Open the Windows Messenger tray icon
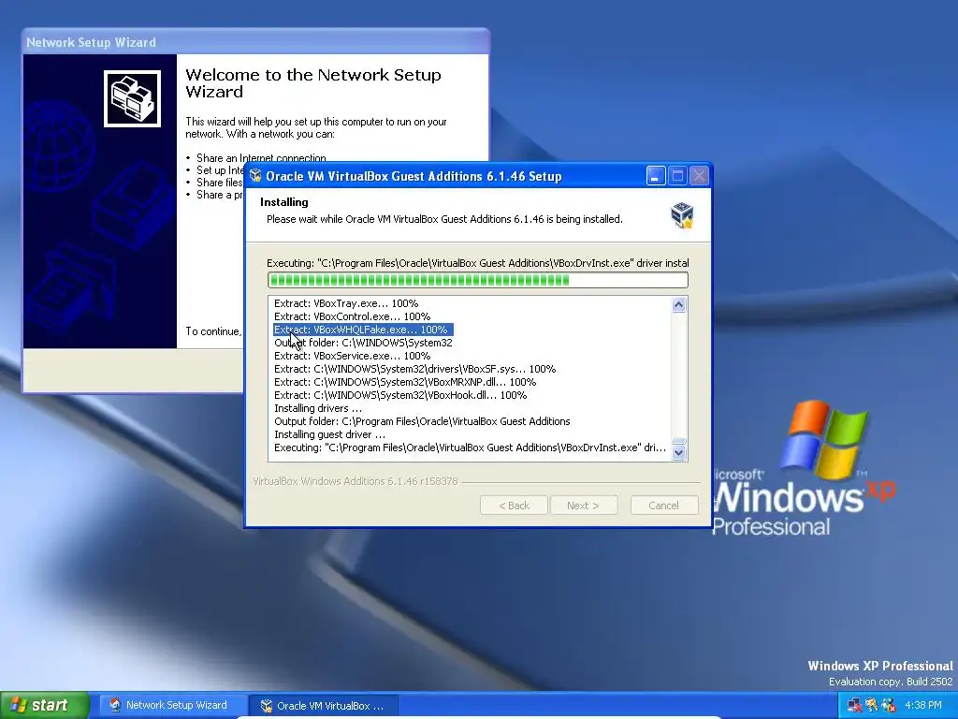 [x=889, y=706]
